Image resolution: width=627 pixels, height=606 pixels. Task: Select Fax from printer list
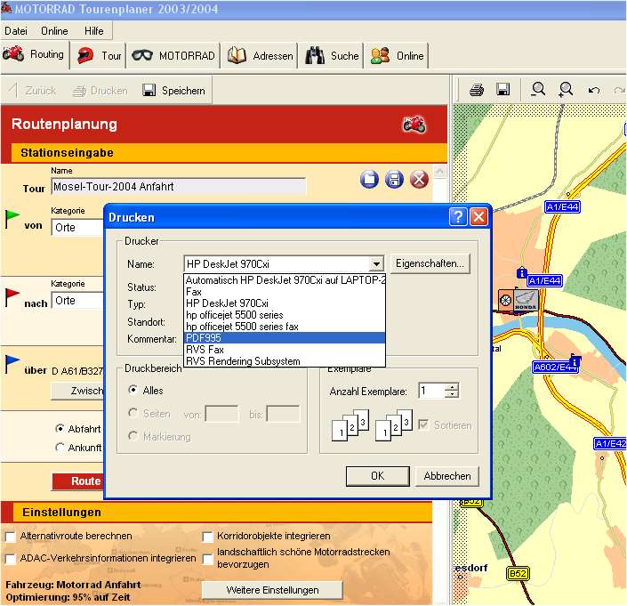(285, 292)
